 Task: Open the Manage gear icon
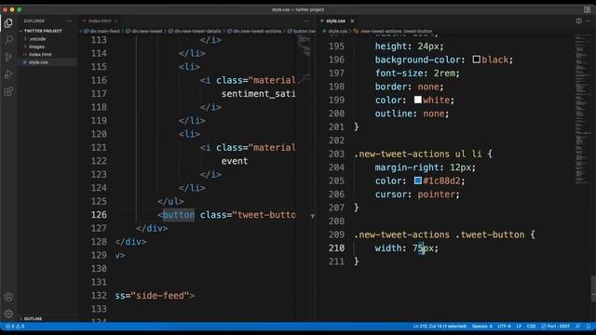tap(8, 314)
